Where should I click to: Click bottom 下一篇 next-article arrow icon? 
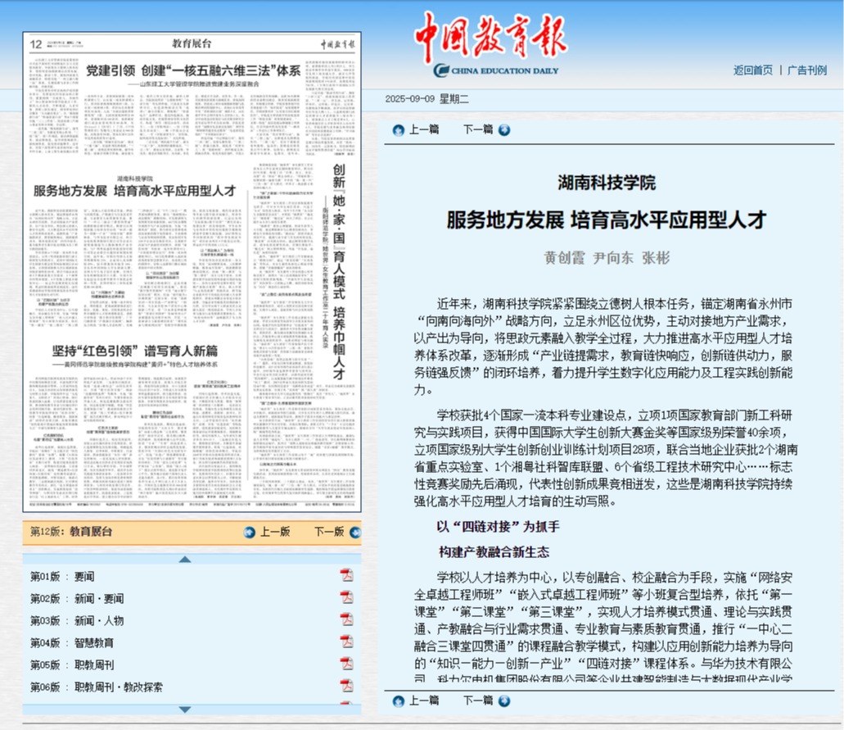point(504,701)
